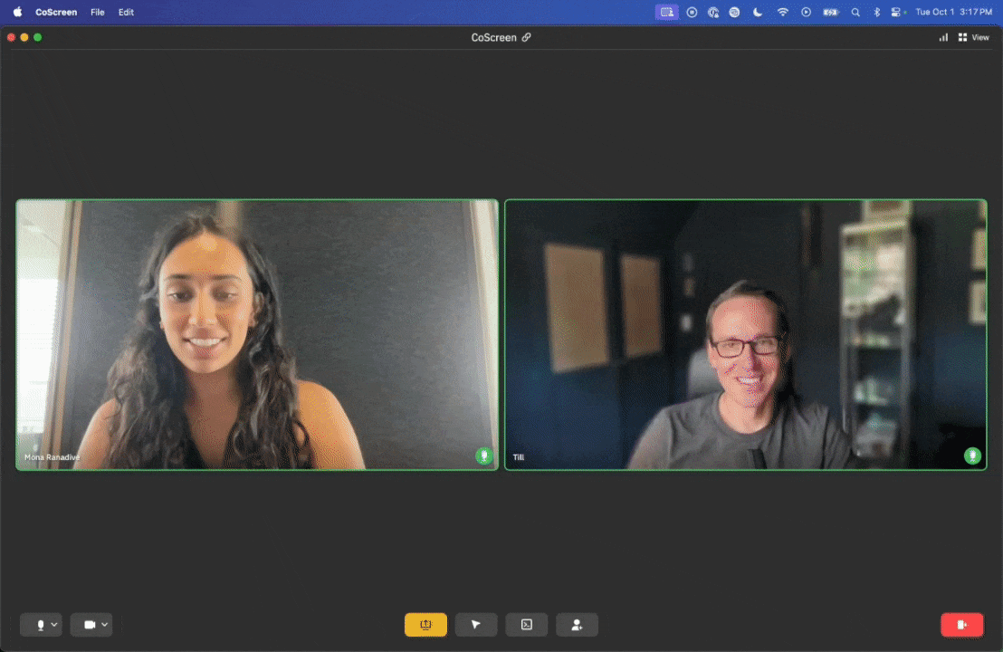Open the Edit menu

pyautogui.click(x=126, y=12)
